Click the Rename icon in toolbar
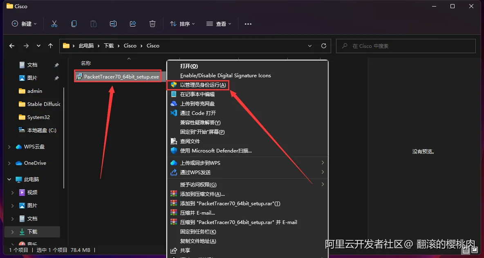The image size is (484, 258). 113,24
